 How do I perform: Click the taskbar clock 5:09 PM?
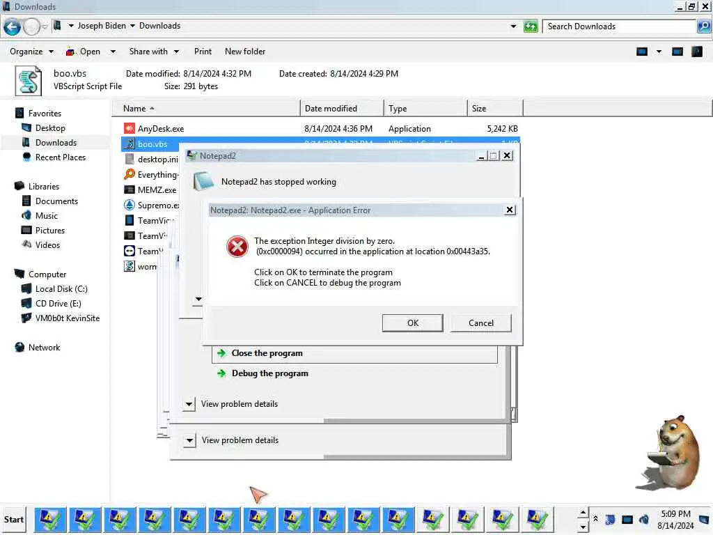point(675,513)
